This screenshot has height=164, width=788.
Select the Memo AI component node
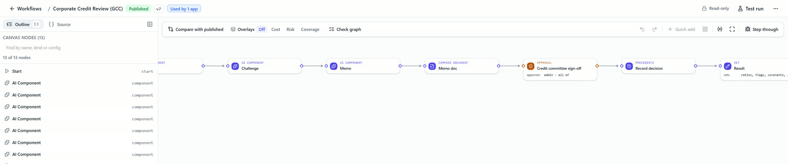pos(363,66)
